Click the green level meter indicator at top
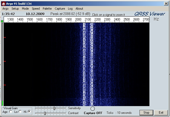Screen dimensions: 170x117 [x=2, y=21]
